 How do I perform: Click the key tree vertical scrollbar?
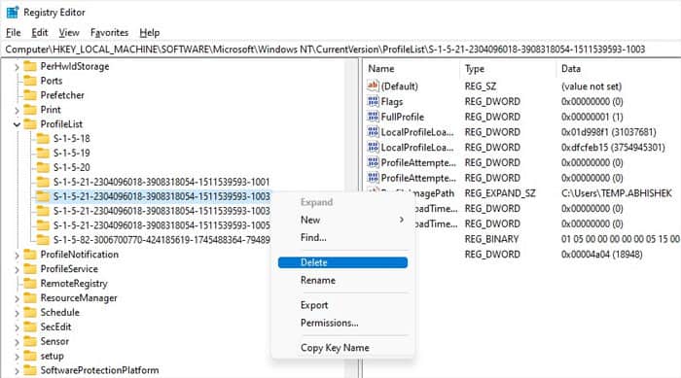[x=352, y=217]
